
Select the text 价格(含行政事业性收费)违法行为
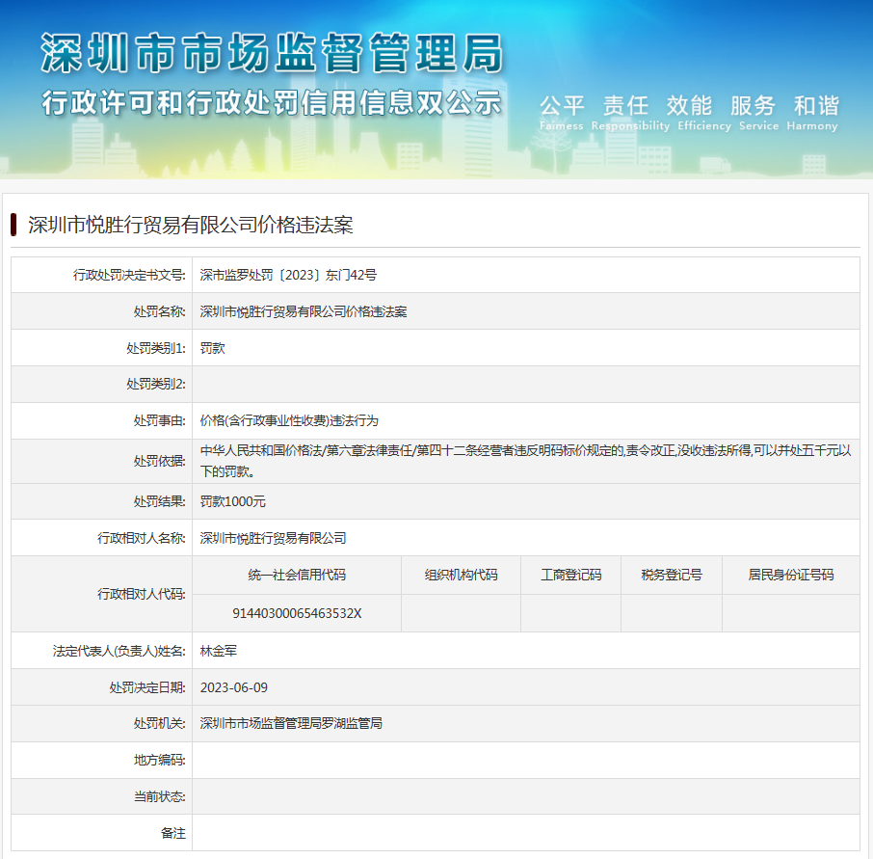[x=289, y=420]
